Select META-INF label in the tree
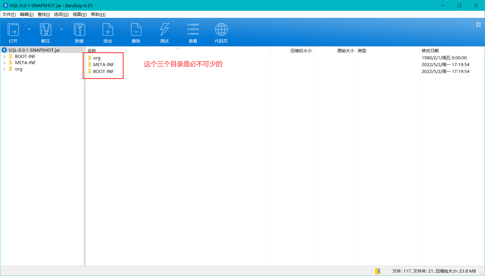The width and height of the screenshot is (485, 276). click(x=26, y=62)
